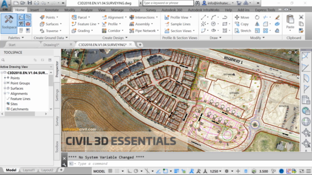Select the Stretch tool
312x175 pixels.
[243, 31]
